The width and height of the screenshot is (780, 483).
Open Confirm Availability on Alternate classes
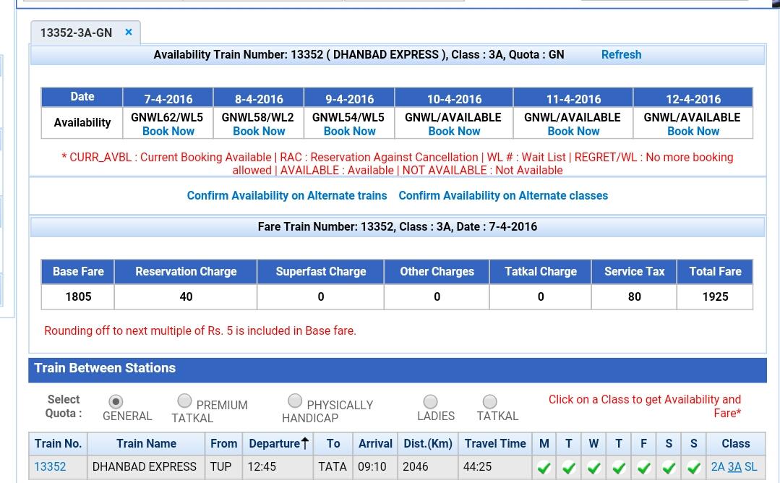tap(503, 195)
